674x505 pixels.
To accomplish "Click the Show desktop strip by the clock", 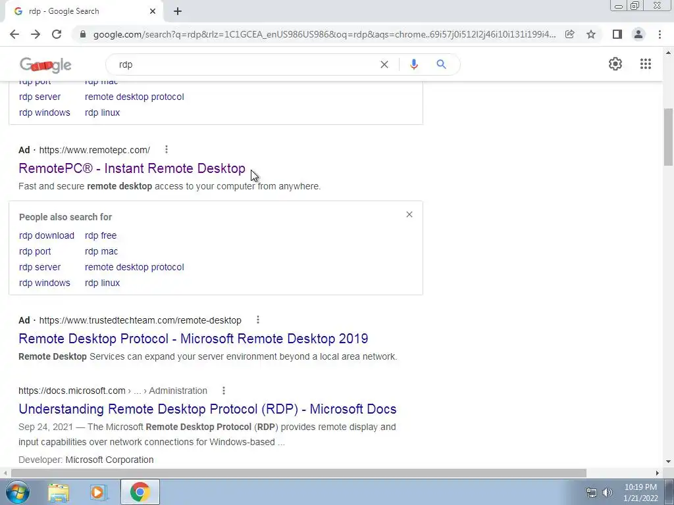I will pyautogui.click(x=669, y=492).
